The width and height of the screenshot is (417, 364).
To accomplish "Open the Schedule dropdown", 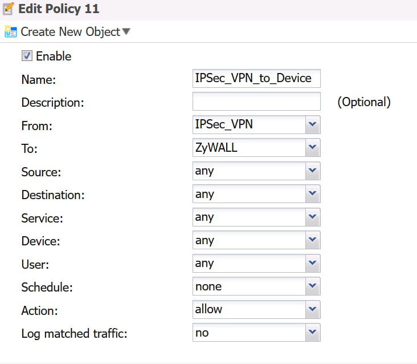I will (x=256, y=286).
